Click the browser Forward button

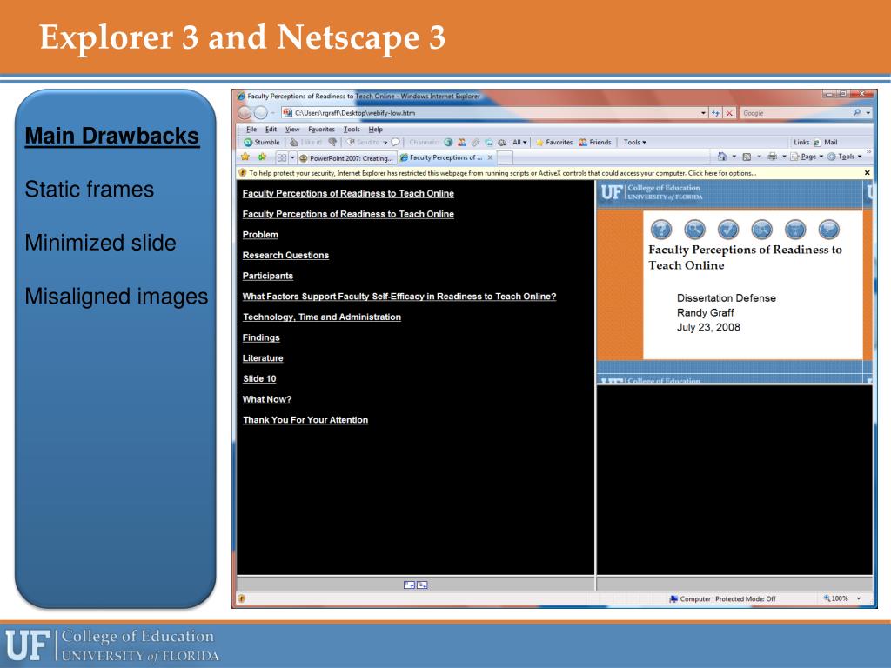point(261,112)
